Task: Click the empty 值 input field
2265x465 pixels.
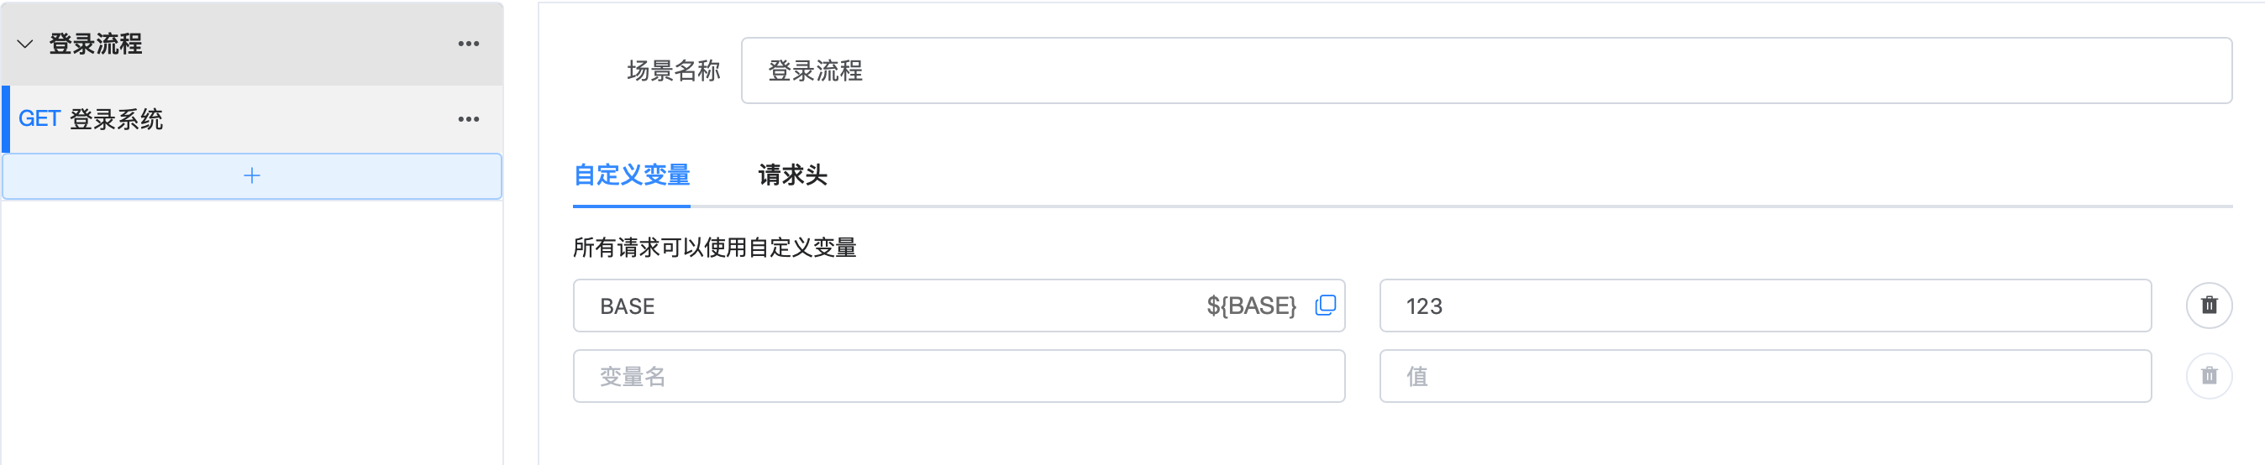Action: coord(1764,376)
